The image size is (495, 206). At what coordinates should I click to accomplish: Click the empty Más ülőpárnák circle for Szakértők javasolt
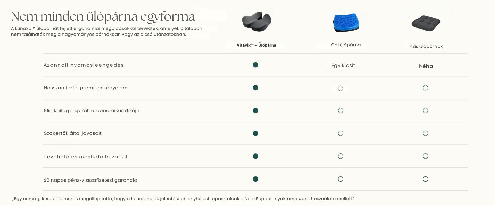coord(426,133)
